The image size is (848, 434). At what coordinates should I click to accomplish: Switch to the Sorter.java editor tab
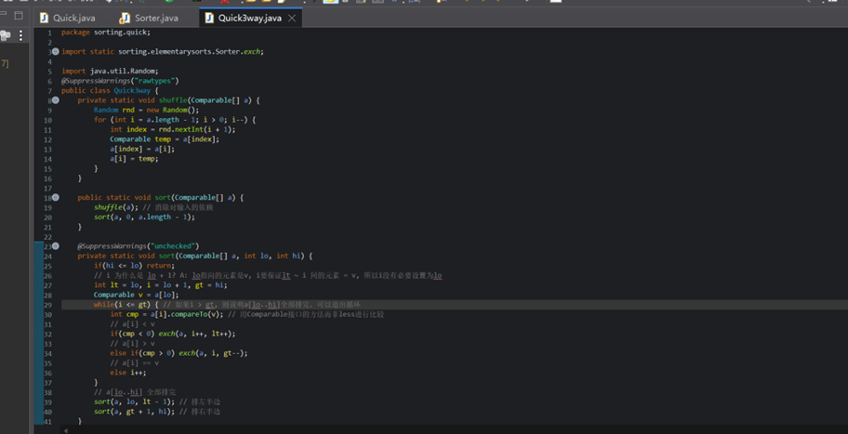coord(149,18)
